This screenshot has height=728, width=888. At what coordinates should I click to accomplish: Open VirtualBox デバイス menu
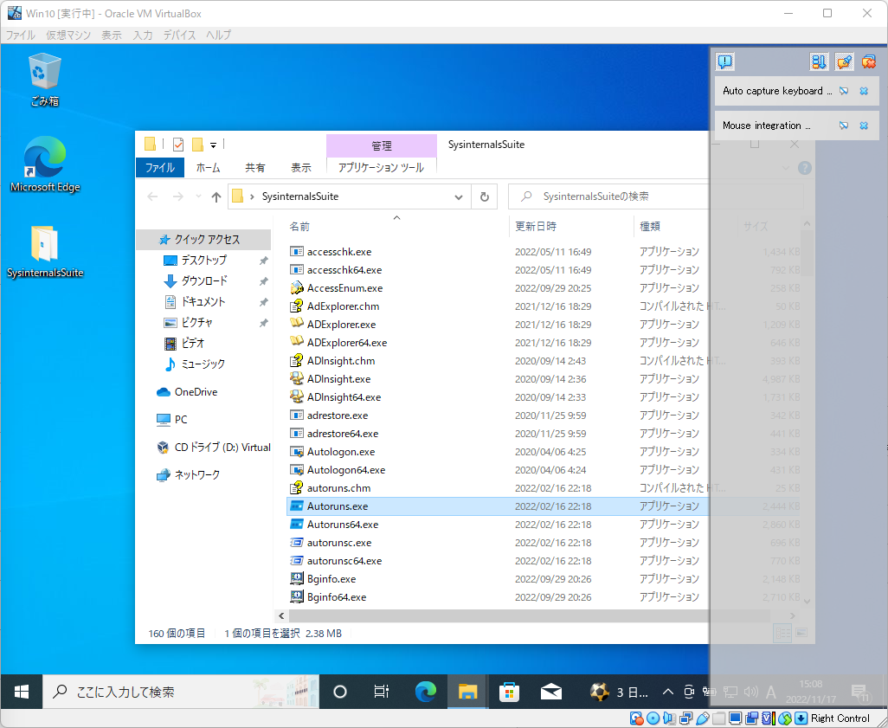tap(179, 35)
